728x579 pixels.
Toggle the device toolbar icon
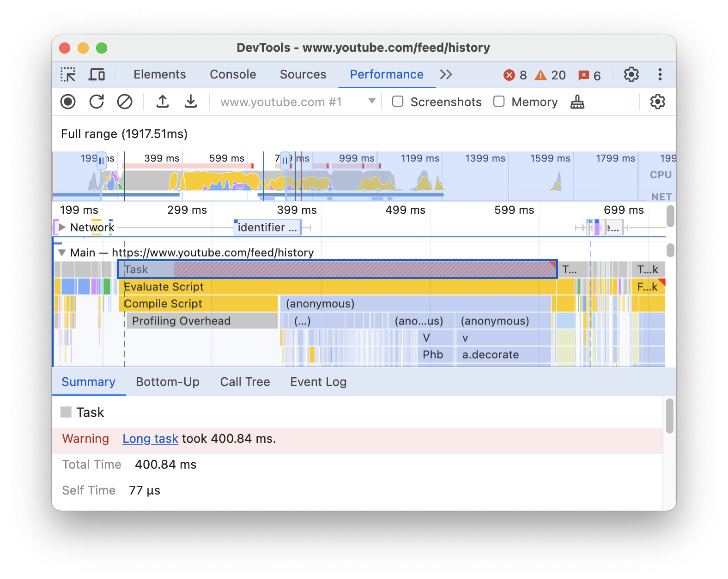[97, 75]
